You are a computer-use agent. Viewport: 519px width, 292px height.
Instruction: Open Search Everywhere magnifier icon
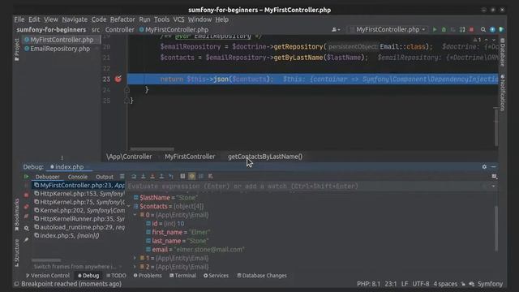483,29
